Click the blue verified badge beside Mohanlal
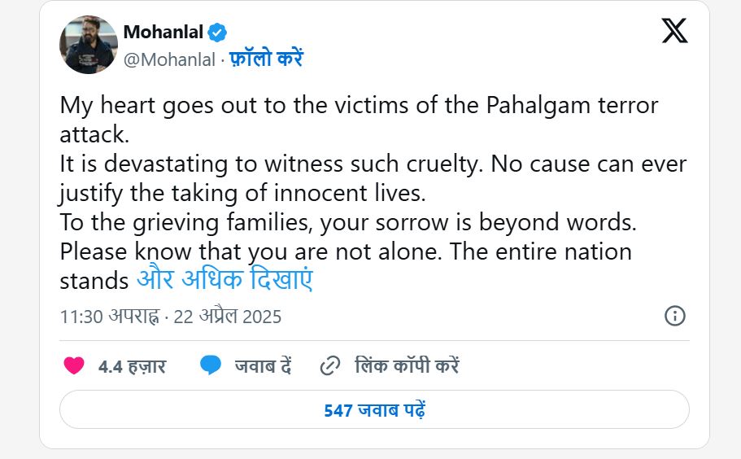The height and width of the screenshot is (459, 741). 217,33
